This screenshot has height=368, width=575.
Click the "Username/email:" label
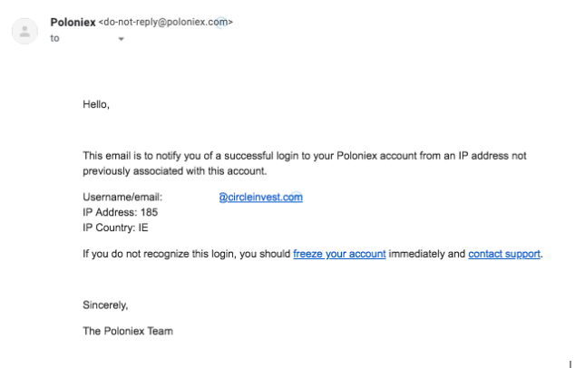coord(122,198)
